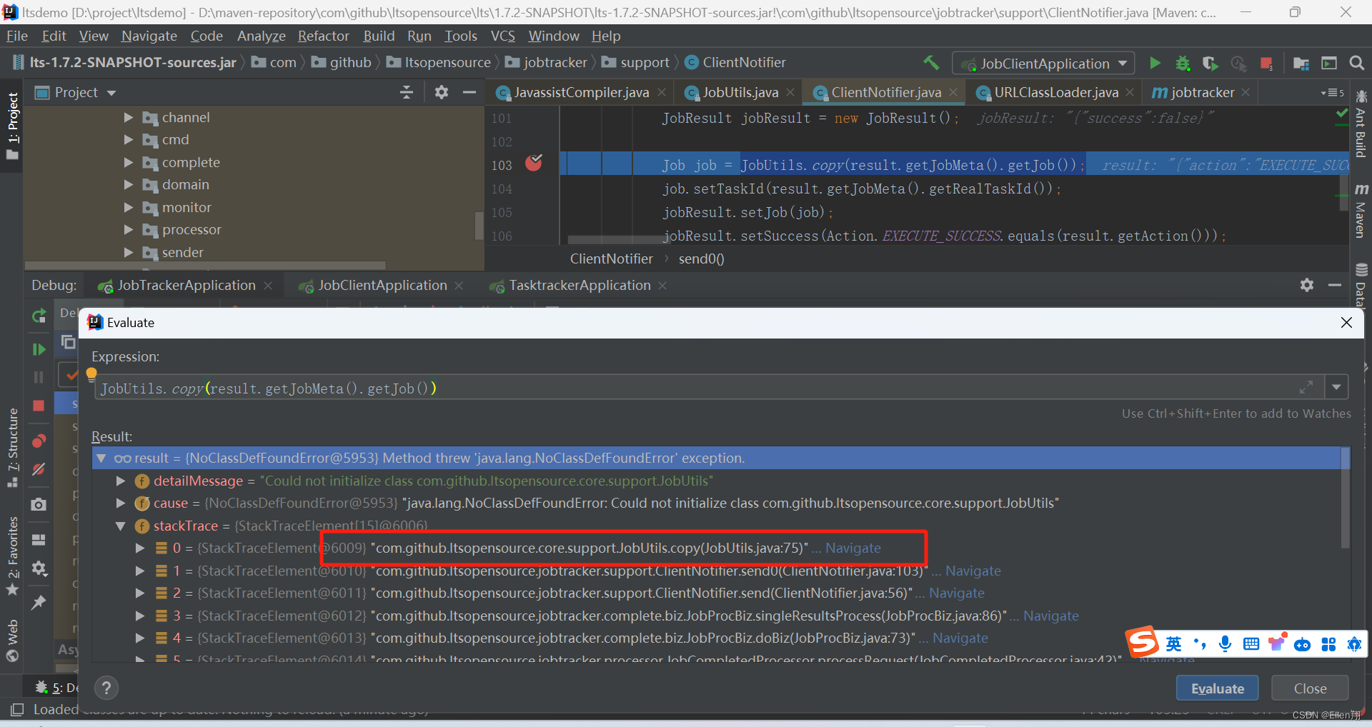Collapse all in Project panel
Viewport: 1372px width, 727px height.
(407, 92)
